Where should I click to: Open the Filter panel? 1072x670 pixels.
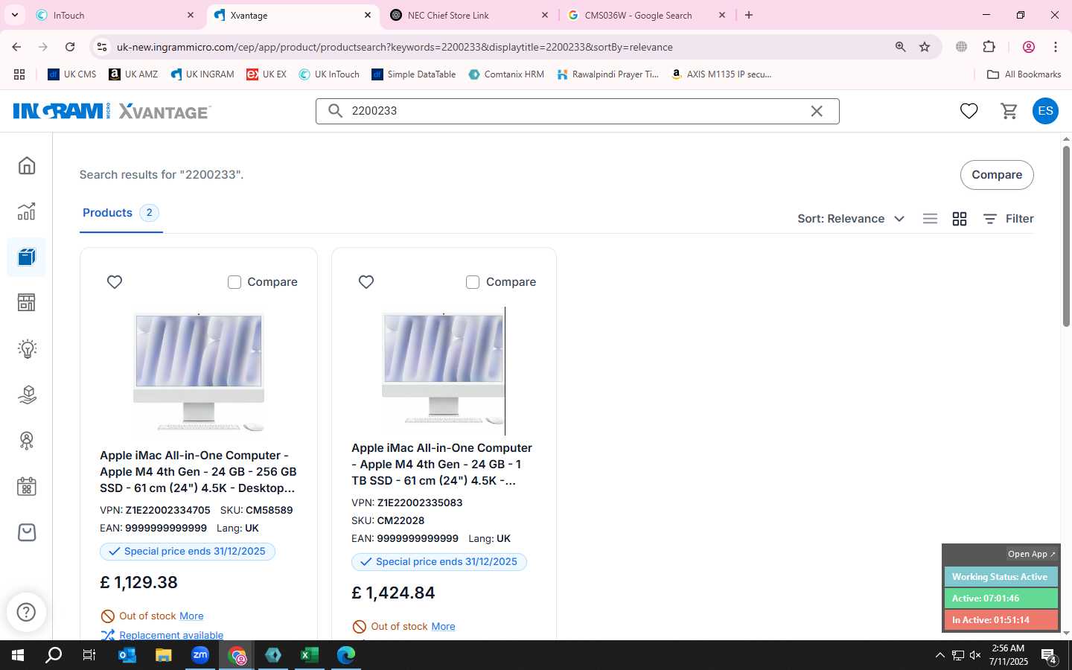[x=1008, y=219]
